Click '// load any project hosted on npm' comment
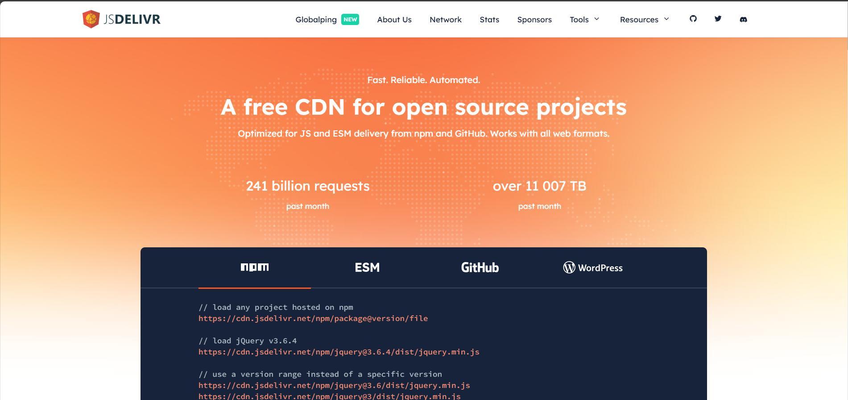848x400 pixels. pyautogui.click(x=276, y=307)
